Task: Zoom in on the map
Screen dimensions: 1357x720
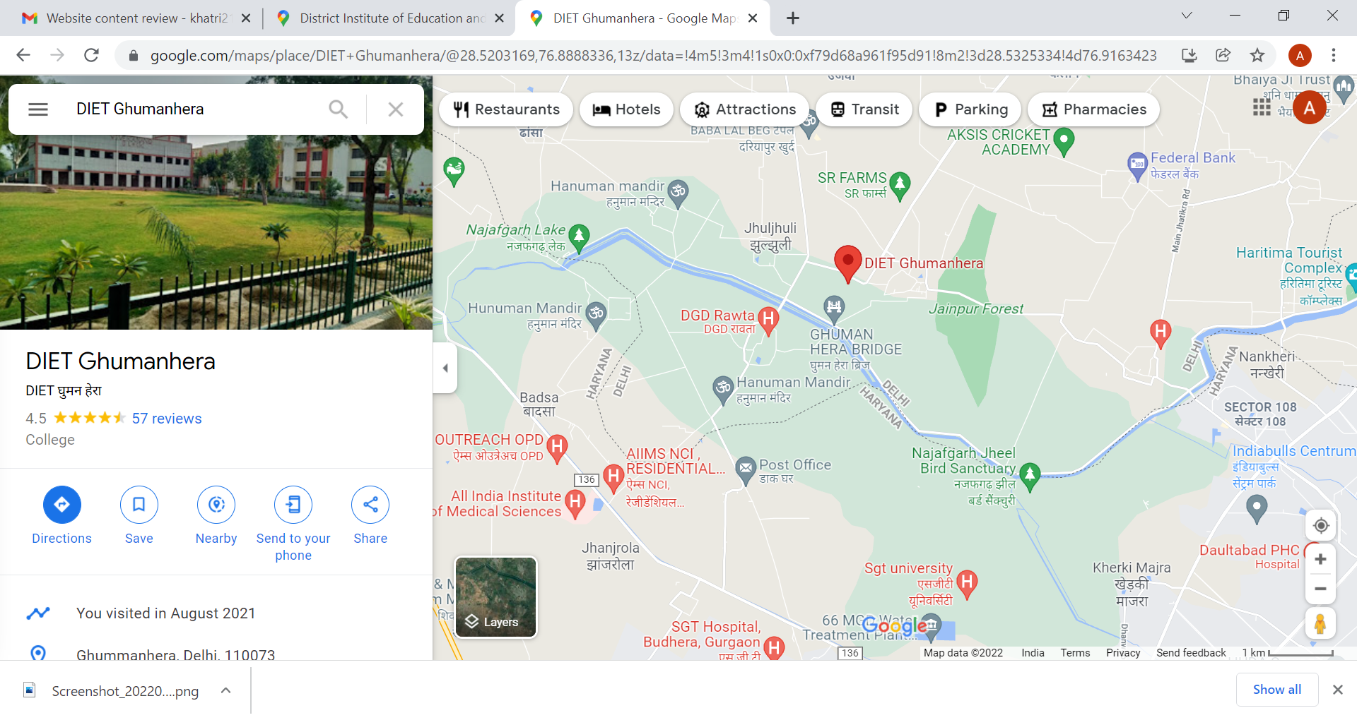Action: (1320, 560)
